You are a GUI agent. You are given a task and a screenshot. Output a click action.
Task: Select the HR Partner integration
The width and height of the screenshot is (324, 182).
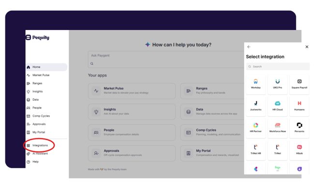[256, 128]
